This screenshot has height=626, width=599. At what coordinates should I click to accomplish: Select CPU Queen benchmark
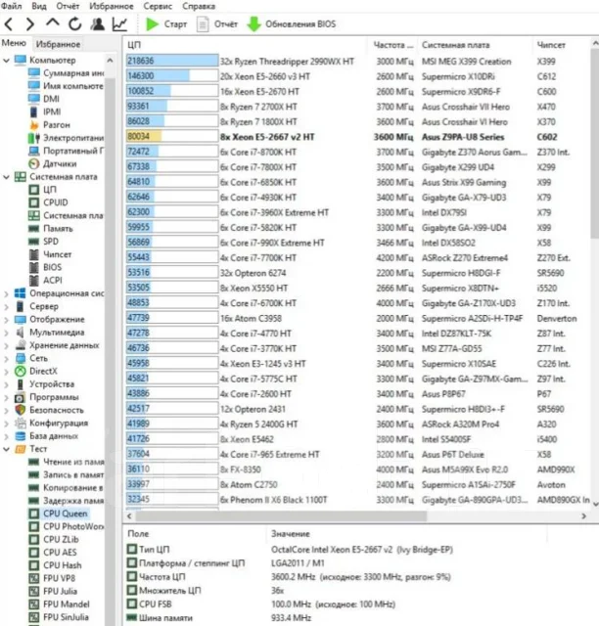(x=59, y=514)
